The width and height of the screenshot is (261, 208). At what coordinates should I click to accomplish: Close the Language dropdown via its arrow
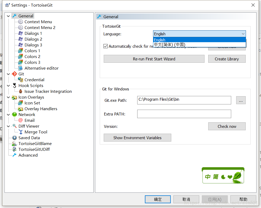243,34
